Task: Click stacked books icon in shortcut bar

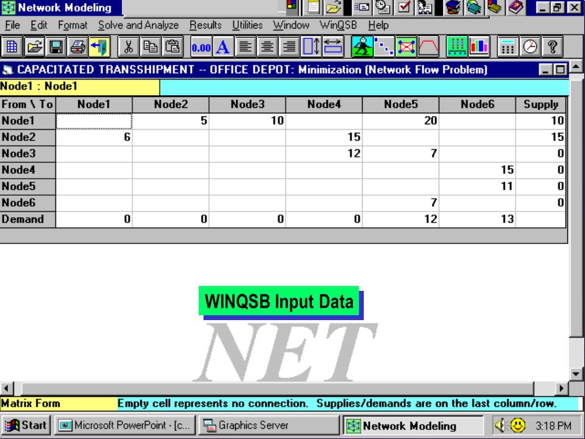Action: [453, 7]
